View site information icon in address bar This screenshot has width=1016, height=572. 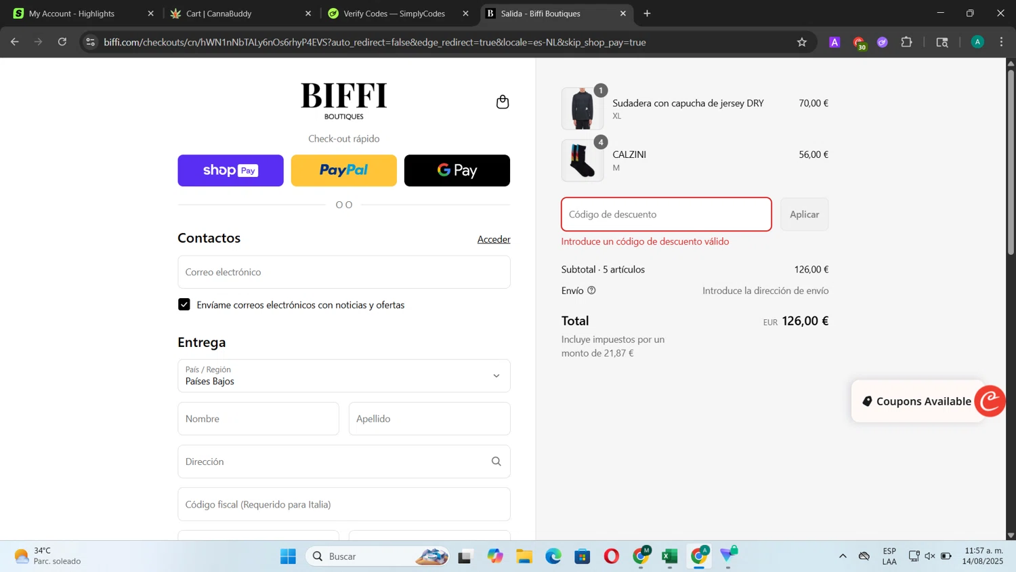[90, 42]
